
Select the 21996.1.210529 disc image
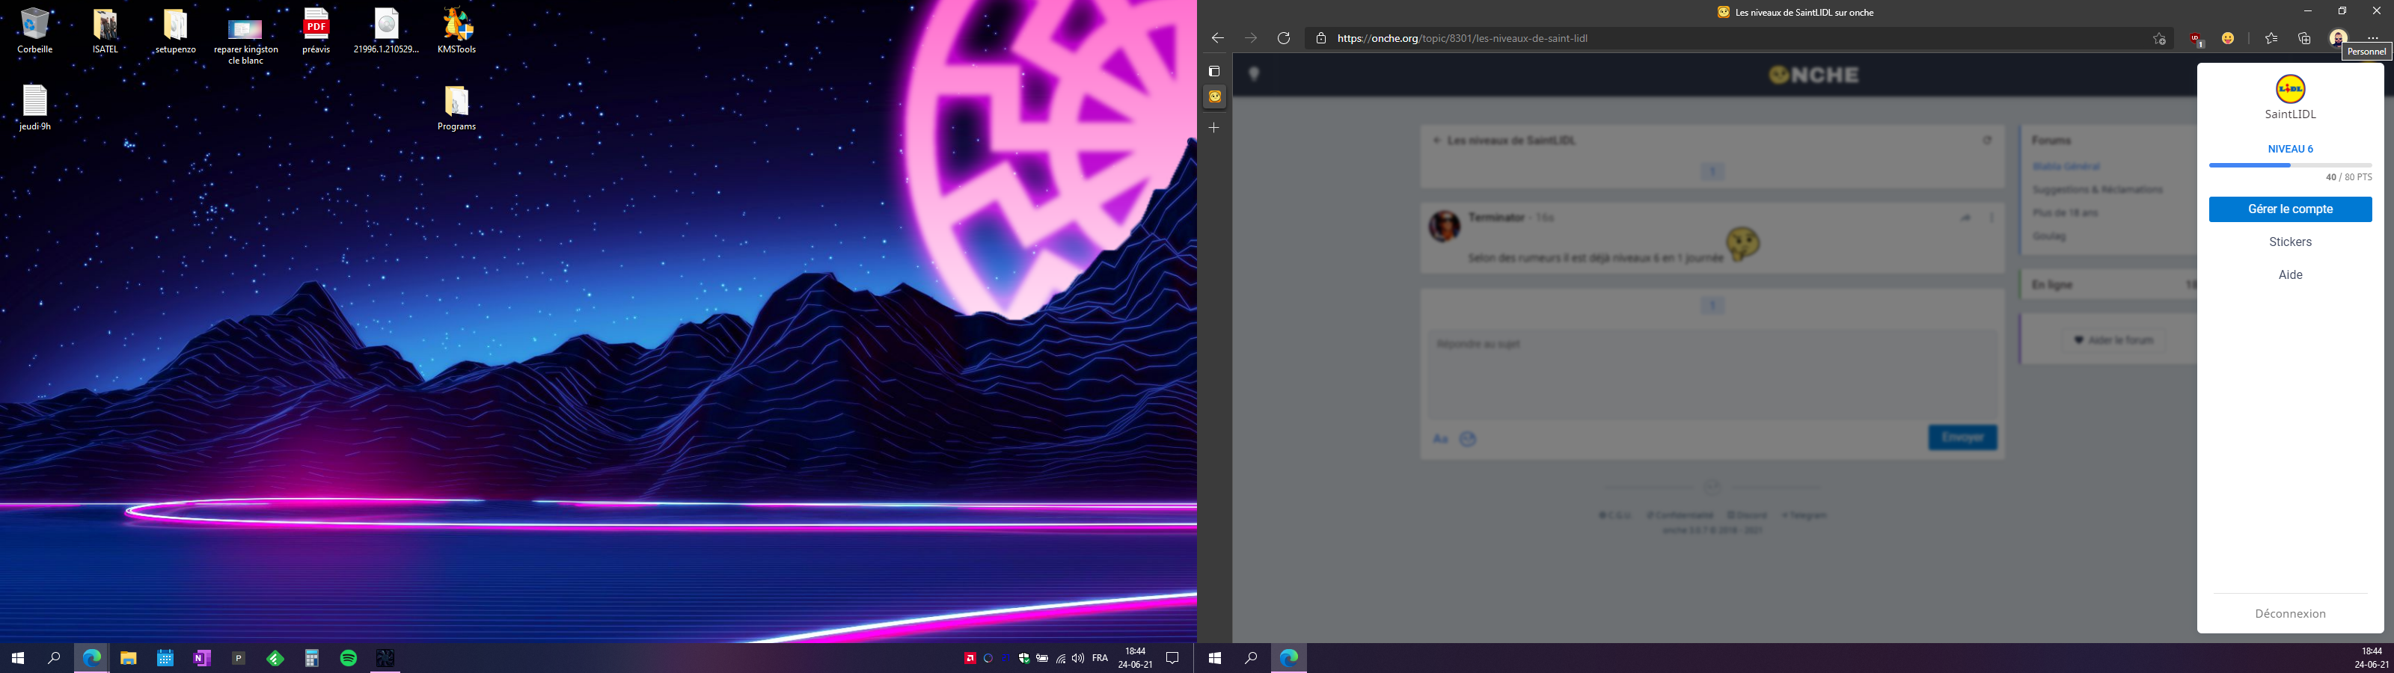(387, 31)
